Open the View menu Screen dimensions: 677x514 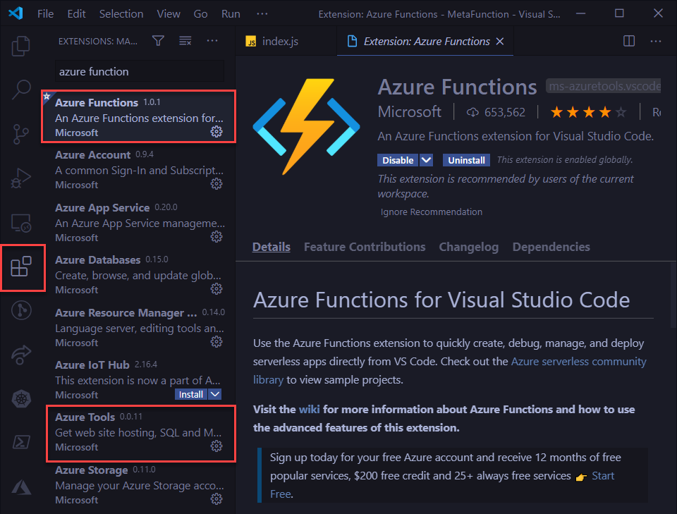pos(169,14)
